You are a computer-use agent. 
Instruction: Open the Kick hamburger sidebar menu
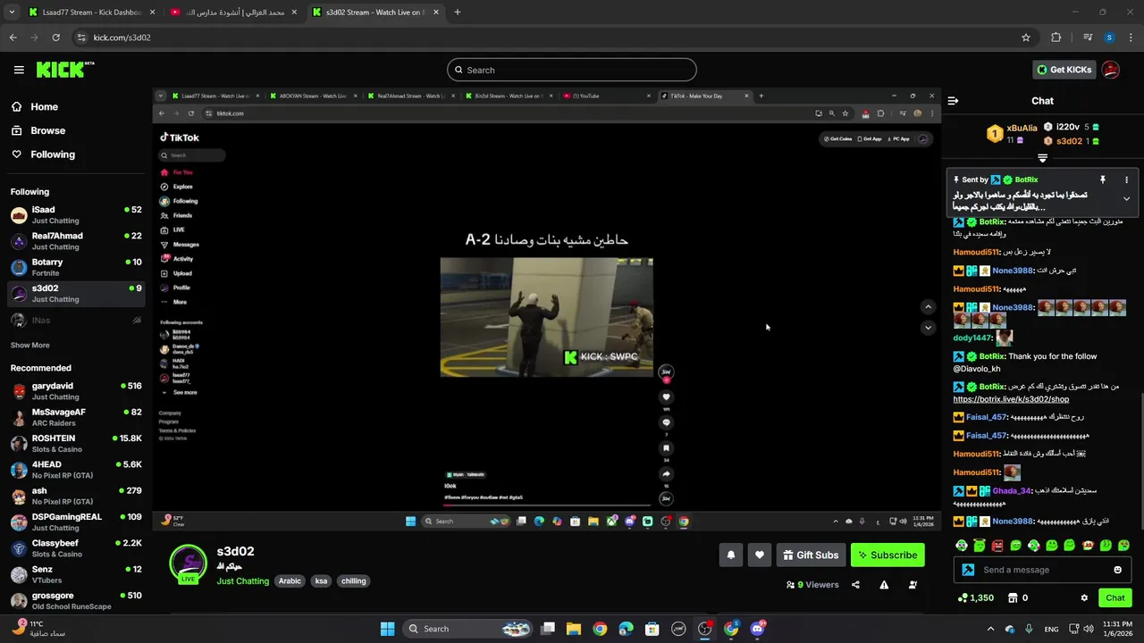(19, 70)
